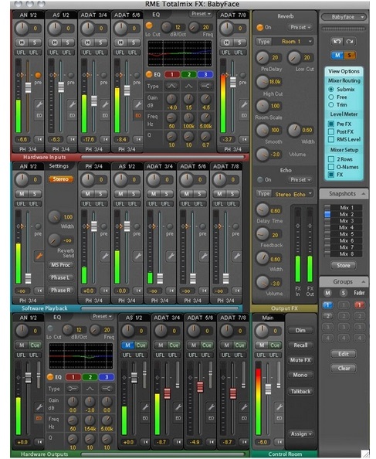Choose band 1 filter type icon in input EQ
The width and height of the screenshot is (376, 459).
pyautogui.click(x=171, y=86)
